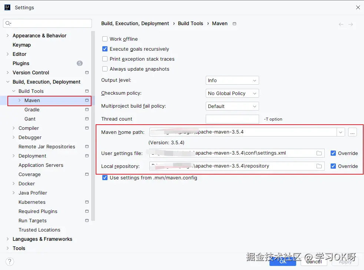364x270 pixels.
Task: Click the back navigation arrow
Action: tap(341, 24)
